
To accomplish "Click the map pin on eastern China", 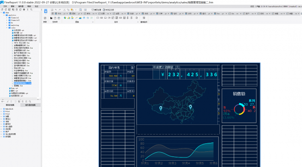I will (x=190, y=107).
